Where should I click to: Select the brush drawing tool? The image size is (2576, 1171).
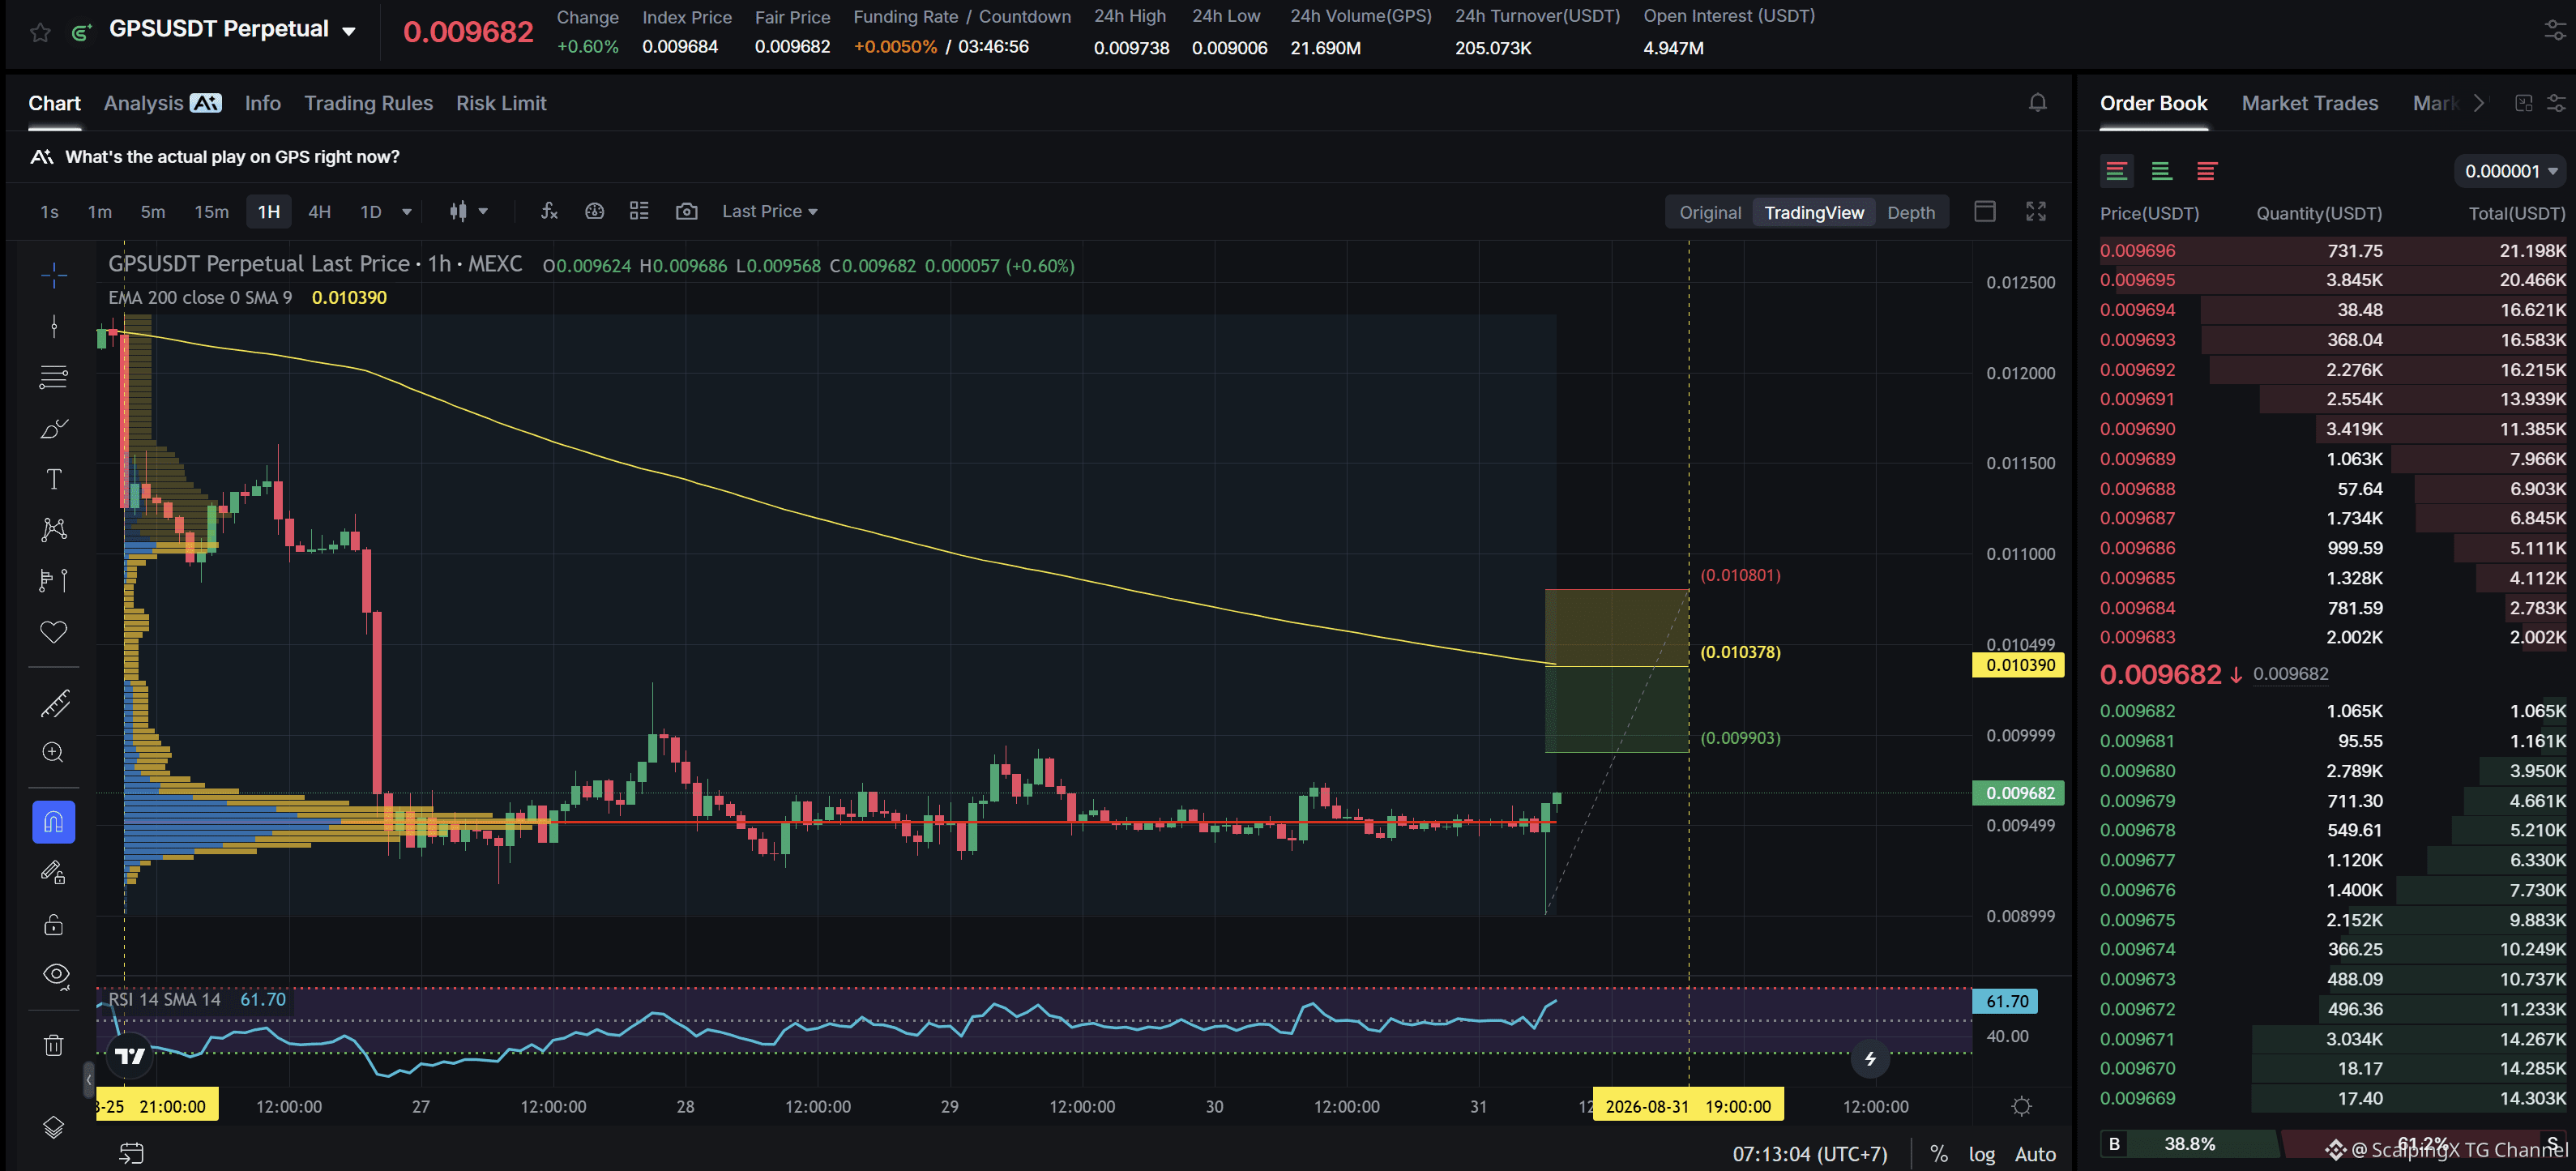pos(54,428)
